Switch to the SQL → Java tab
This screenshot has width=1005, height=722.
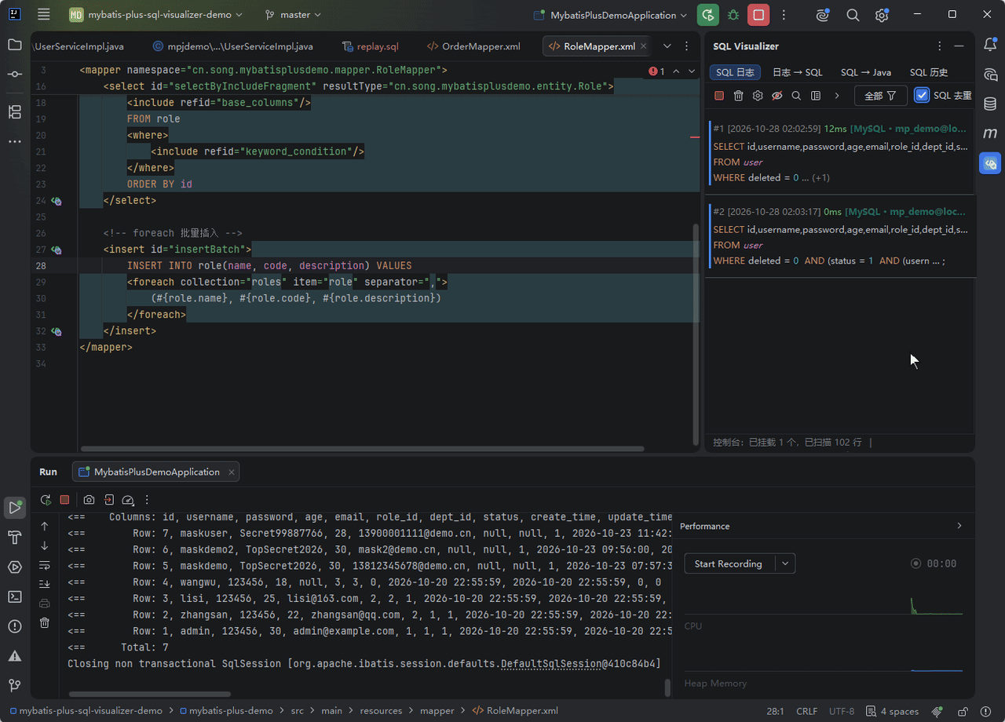click(865, 72)
